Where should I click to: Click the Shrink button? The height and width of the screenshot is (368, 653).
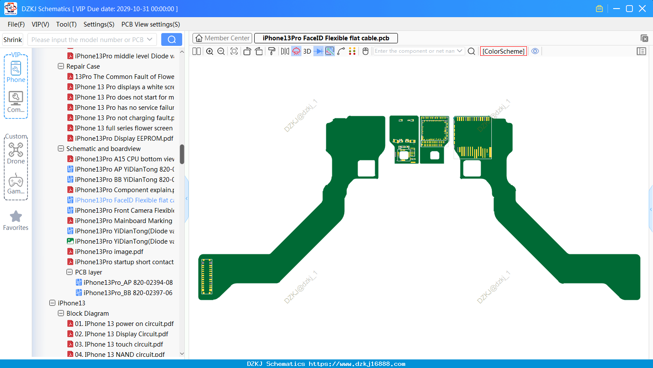coord(12,39)
